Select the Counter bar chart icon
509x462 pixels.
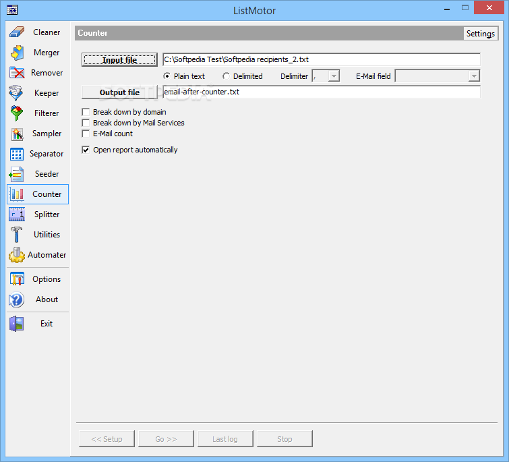(x=17, y=194)
